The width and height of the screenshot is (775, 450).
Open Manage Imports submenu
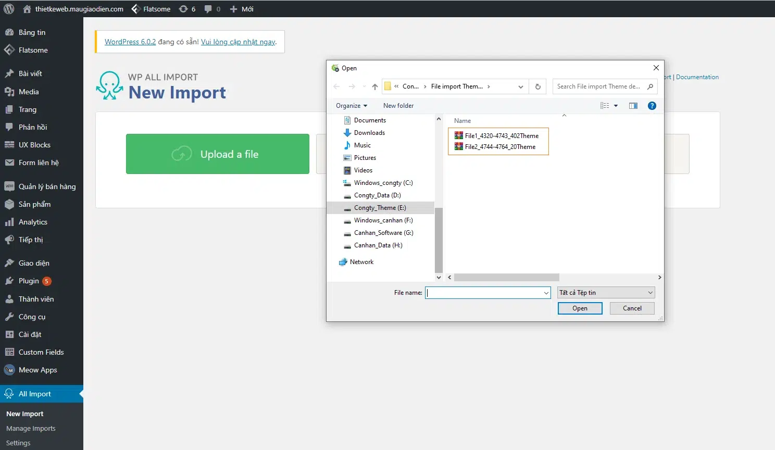click(31, 428)
